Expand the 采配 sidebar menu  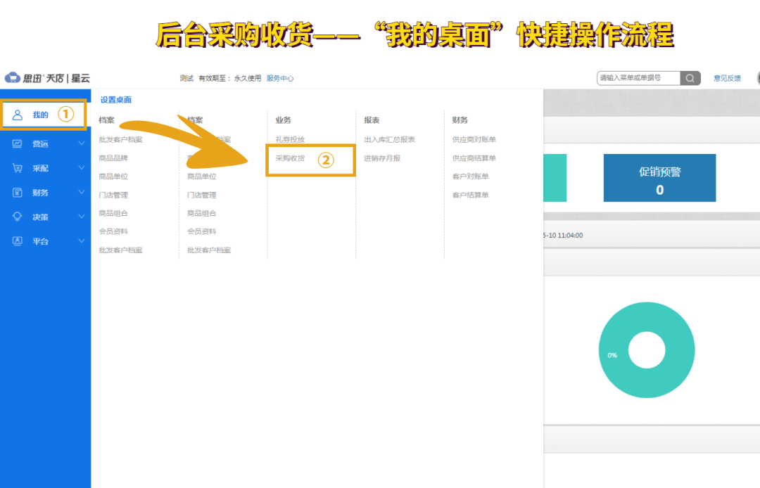click(81, 167)
